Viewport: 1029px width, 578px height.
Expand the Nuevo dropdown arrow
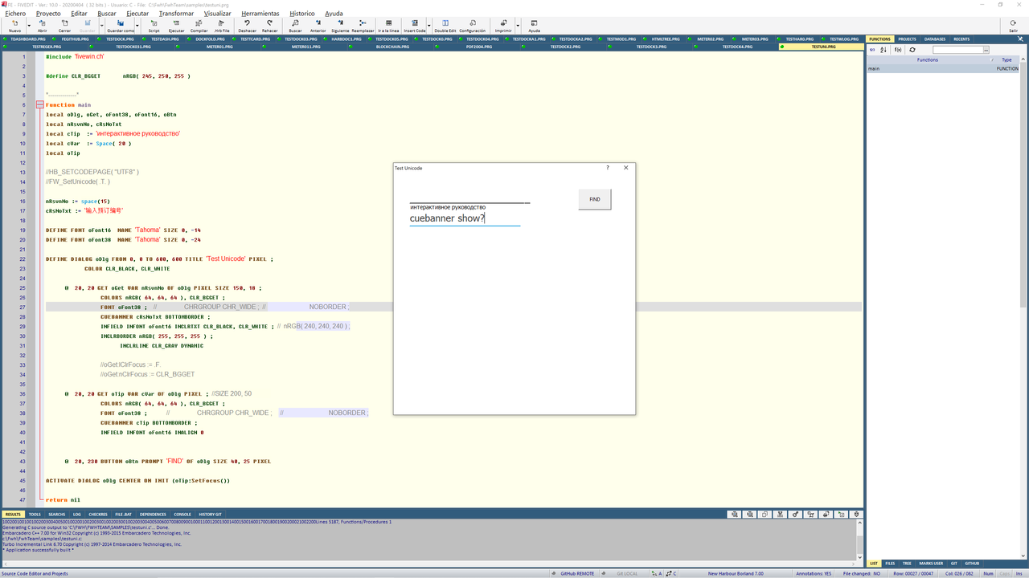(x=27, y=25)
